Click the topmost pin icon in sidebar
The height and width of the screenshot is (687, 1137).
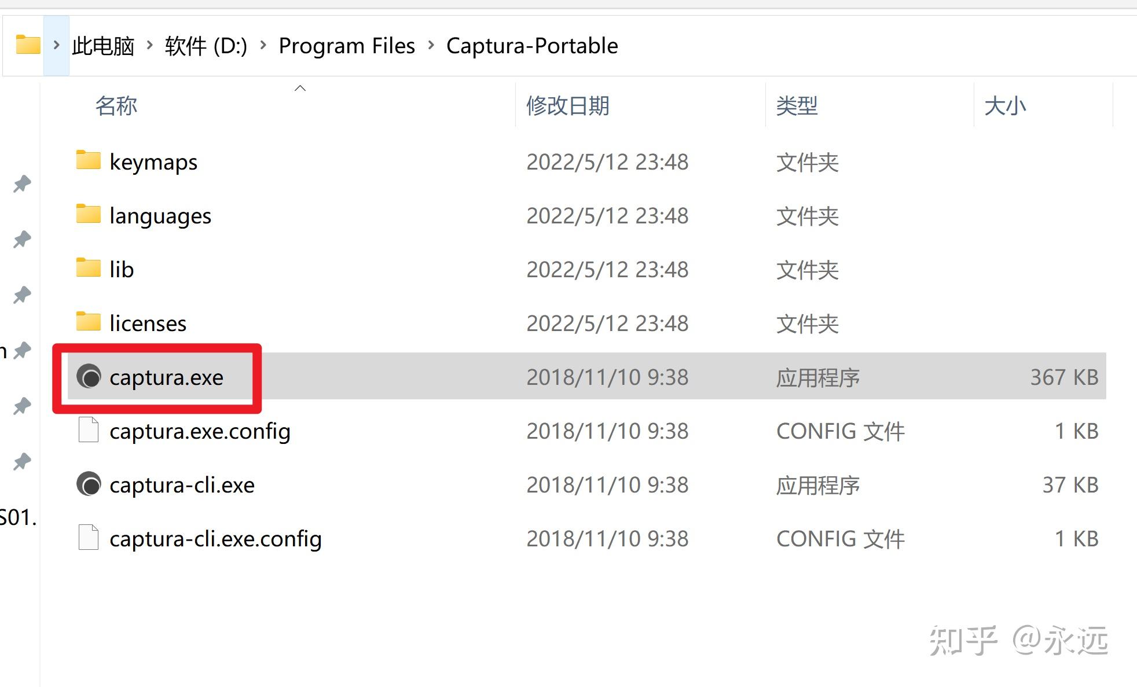point(22,183)
